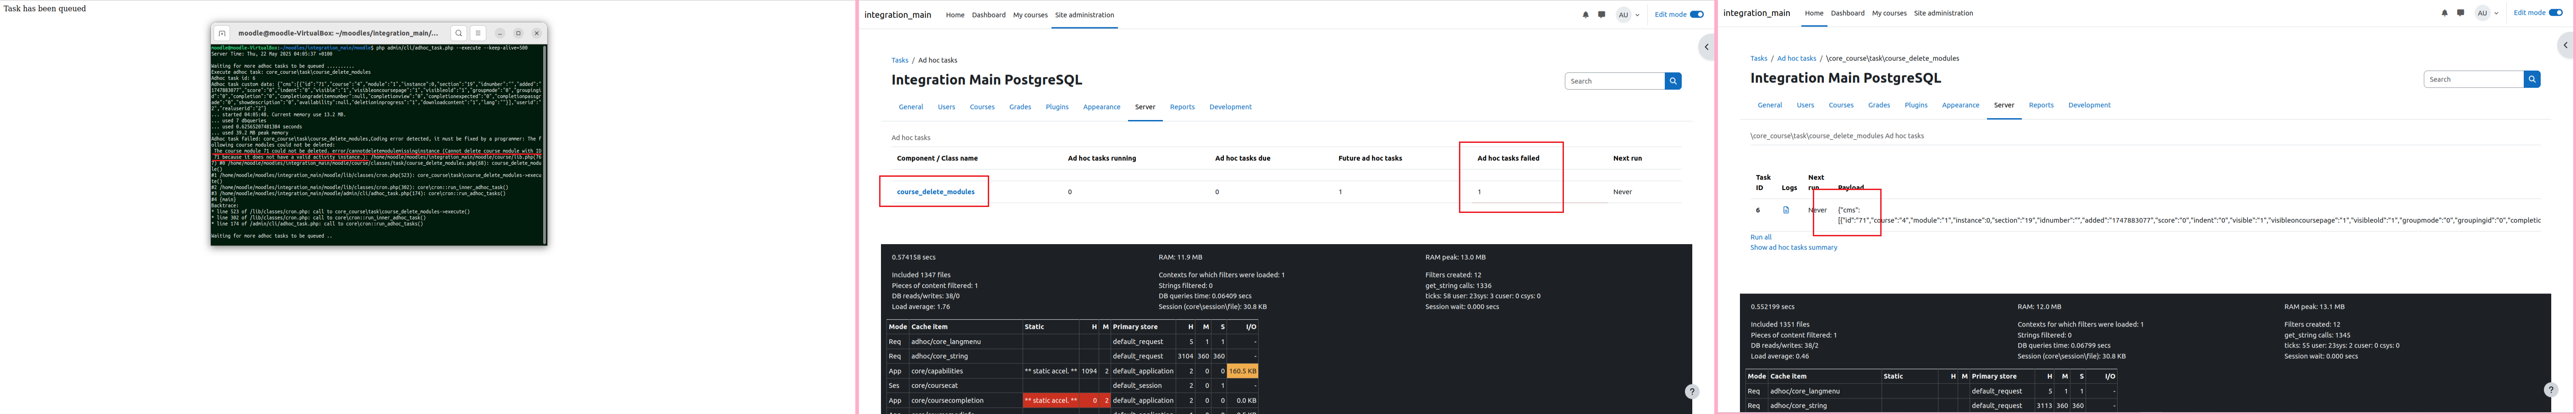Open block drawer chevron on course_delete_modules task page
The height and width of the screenshot is (414, 2576).
[2565, 45]
